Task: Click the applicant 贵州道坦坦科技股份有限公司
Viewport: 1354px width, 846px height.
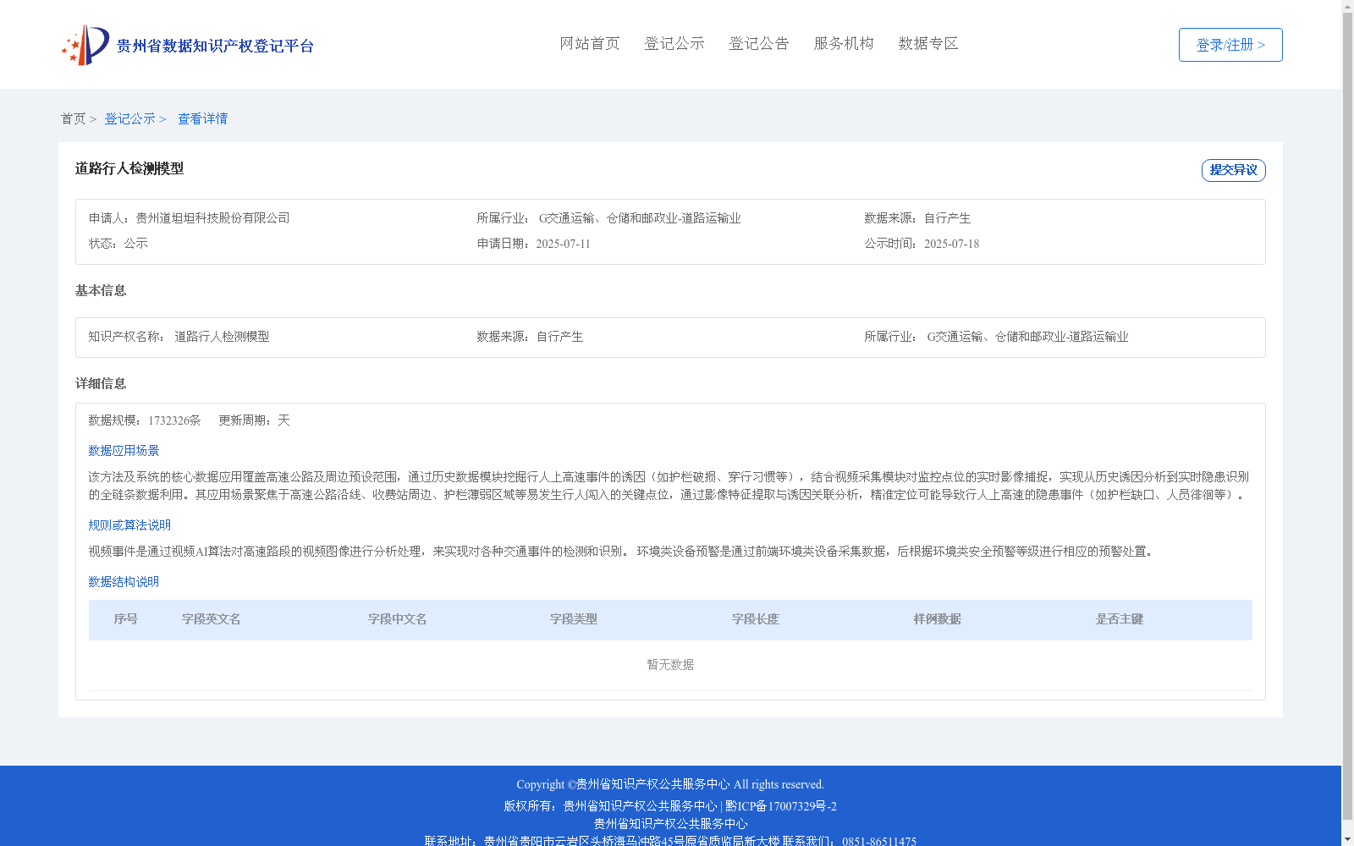Action: 212,218
